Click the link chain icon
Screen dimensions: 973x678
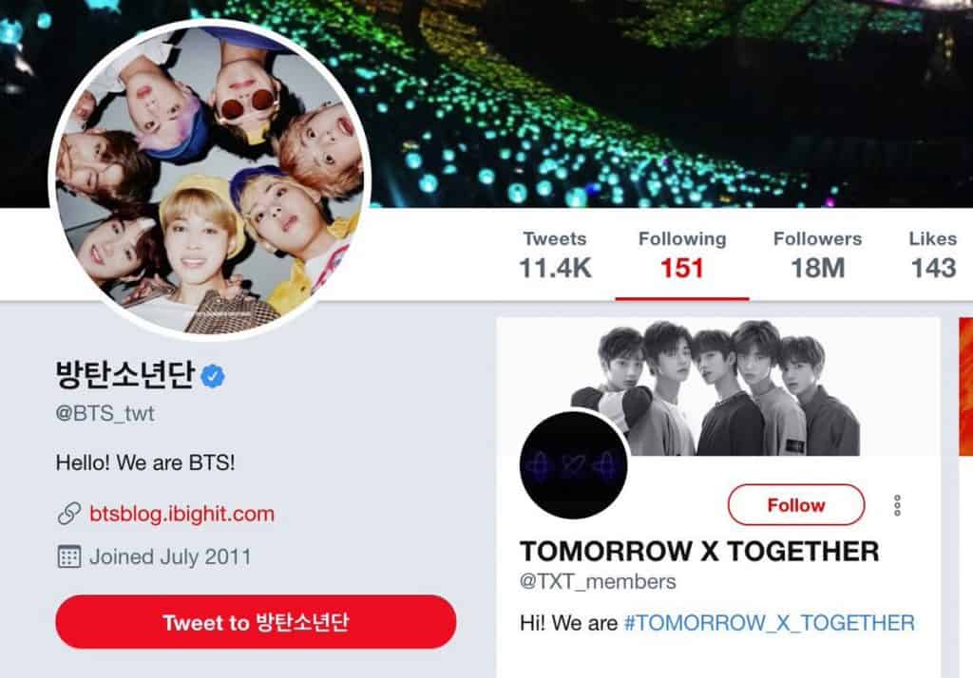[68, 514]
